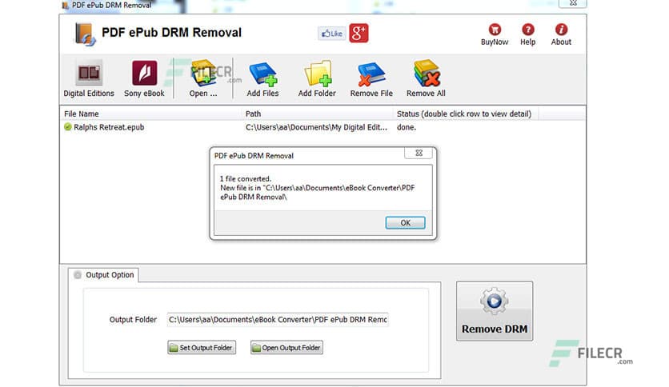Click the Facebook Like button

(x=331, y=34)
